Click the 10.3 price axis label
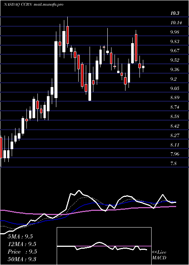This screenshot has width=189, height=265. pos(175,13)
